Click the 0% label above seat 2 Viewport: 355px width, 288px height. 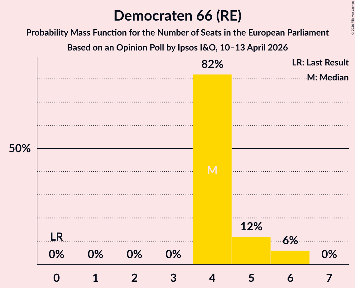134,255
